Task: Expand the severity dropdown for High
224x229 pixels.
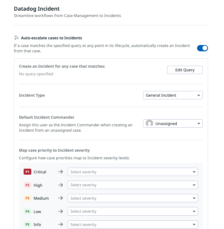Action: point(132,185)
